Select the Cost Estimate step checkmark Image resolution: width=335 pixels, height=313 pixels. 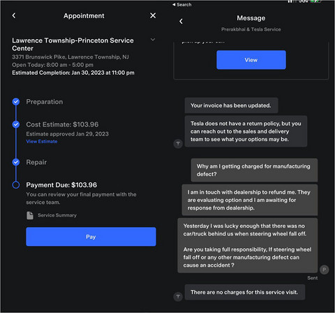click(16, 124)
